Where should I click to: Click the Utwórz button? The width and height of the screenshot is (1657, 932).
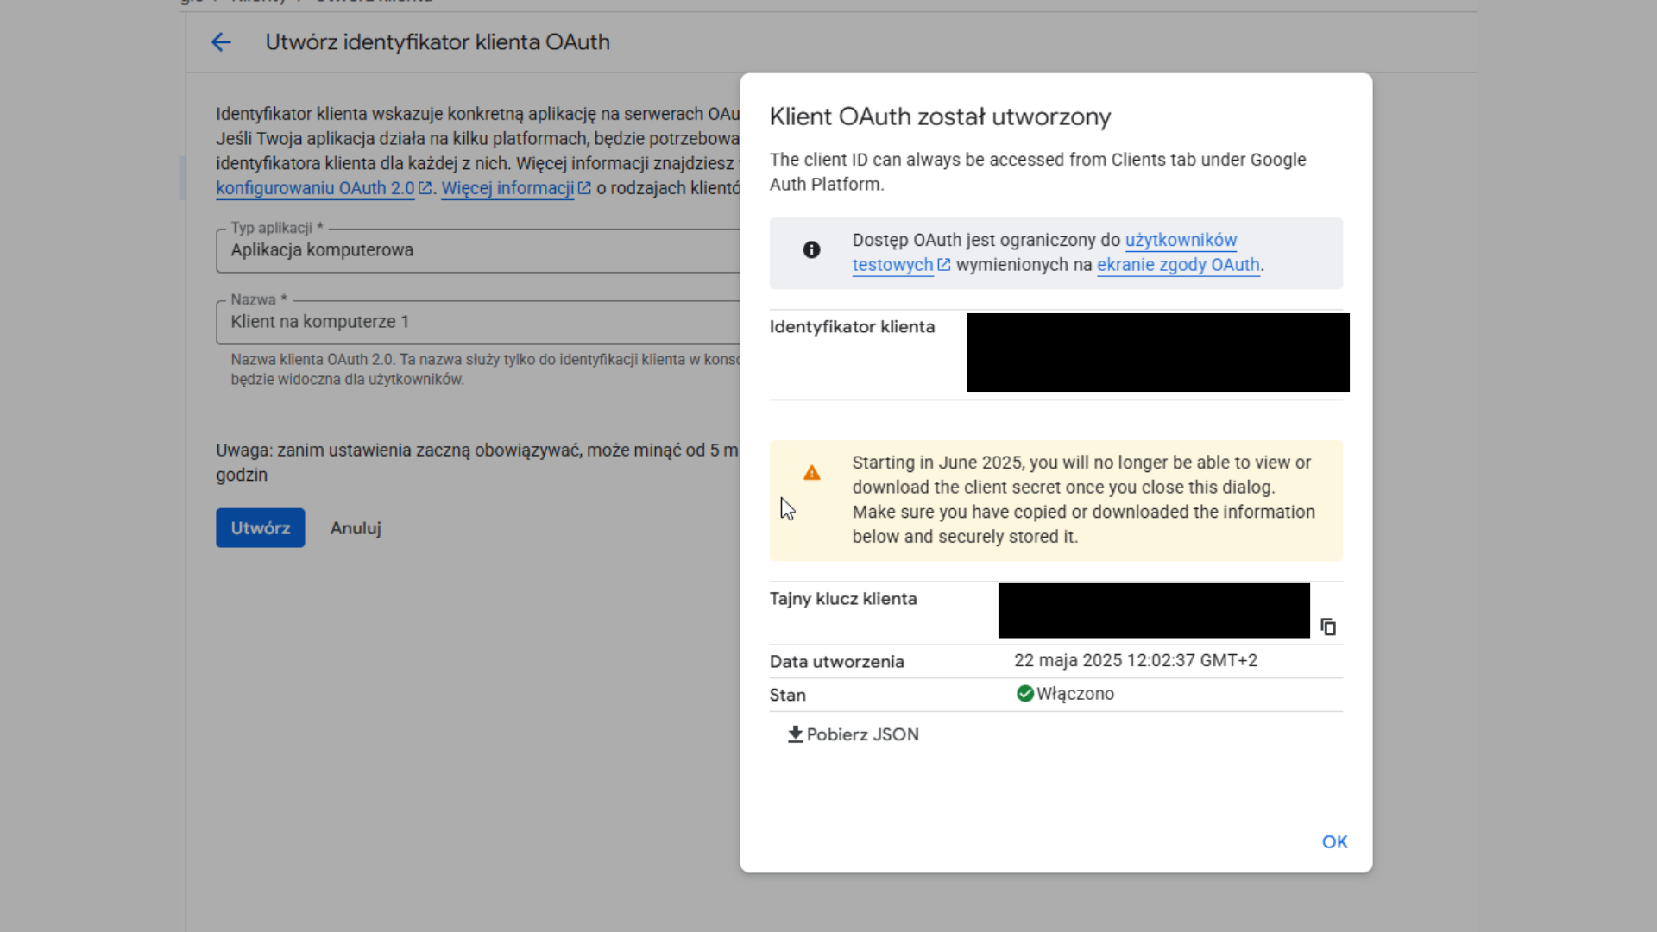click(x=261, y=528)
